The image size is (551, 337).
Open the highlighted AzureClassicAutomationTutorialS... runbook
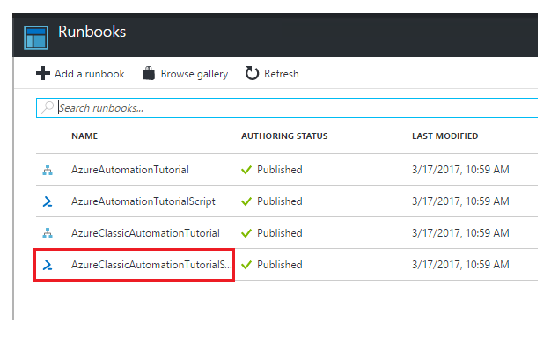tap(151, 265)
